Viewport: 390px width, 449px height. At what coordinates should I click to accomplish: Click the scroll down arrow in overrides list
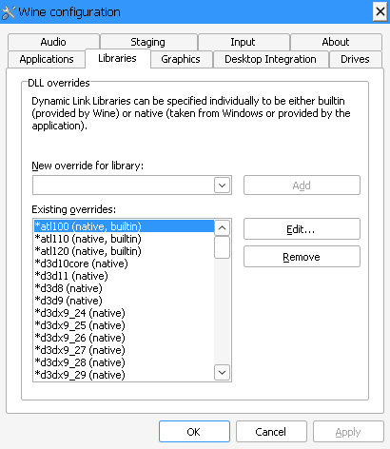(222, 372)
